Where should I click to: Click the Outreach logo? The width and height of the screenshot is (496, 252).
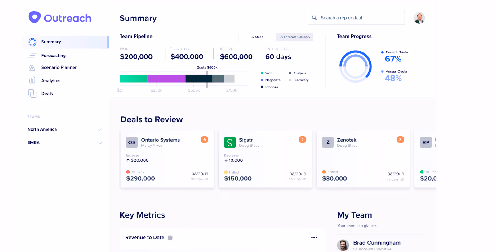(60, 18)
